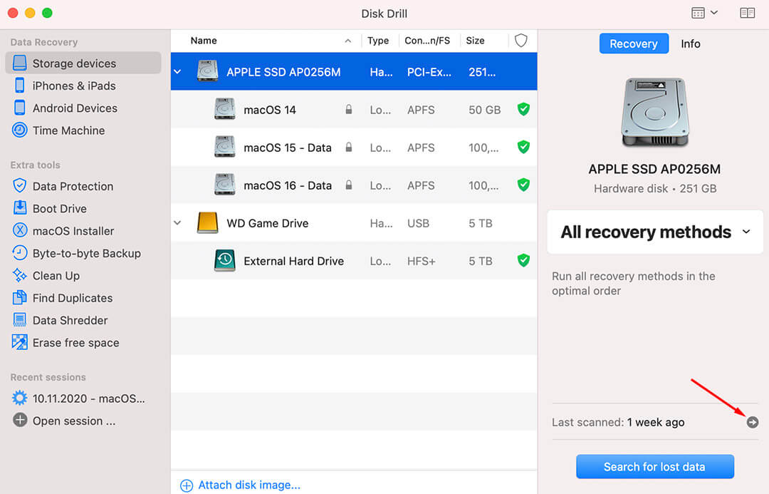Click the Open session plus icon
769x494 pixels.
pyautogui.click(x=20, y=421)
